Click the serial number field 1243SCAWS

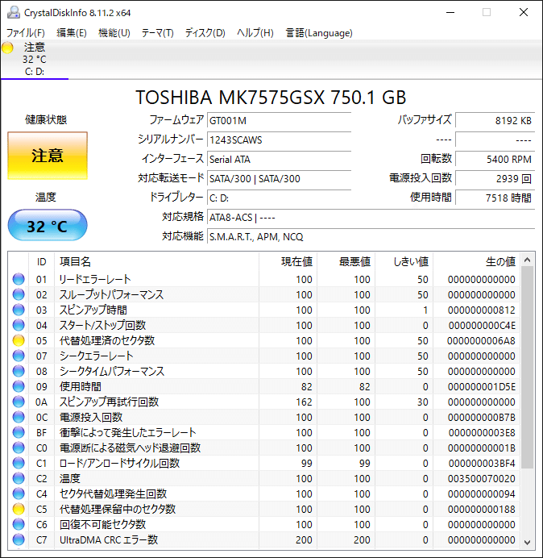tap(279, 139)
